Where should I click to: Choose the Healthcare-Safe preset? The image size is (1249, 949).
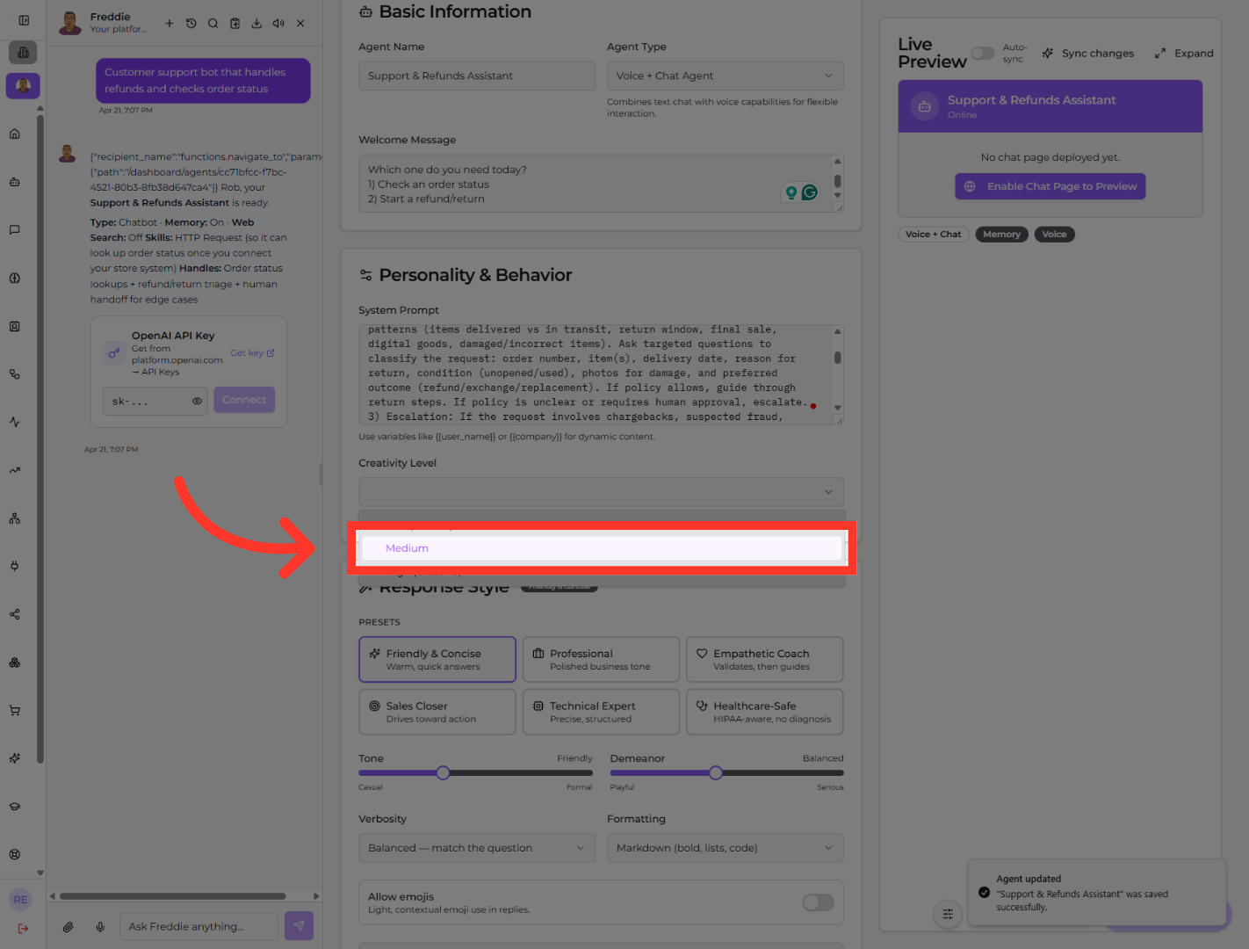coord(765,712)
